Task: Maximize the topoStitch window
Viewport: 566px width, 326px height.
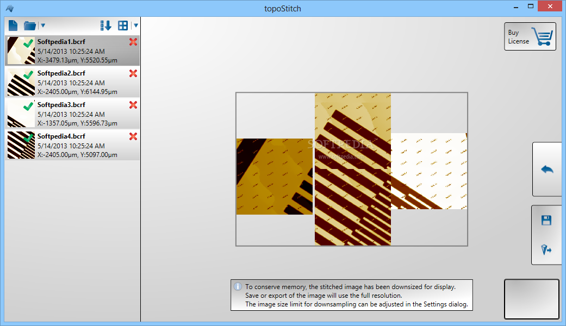Action: point(530,6)
